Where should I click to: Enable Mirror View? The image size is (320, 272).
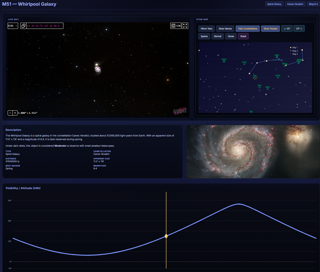pos(206,29)
